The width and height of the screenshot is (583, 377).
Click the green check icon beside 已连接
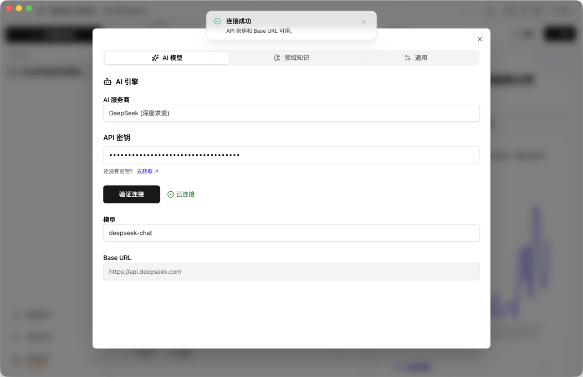tap(170, 194)
